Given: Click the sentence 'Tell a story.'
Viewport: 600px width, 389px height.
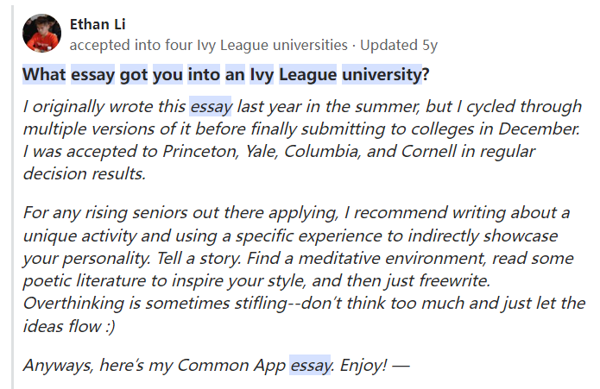Looking at the screenshot, I should pyautogui.click(x=199, y=258).
